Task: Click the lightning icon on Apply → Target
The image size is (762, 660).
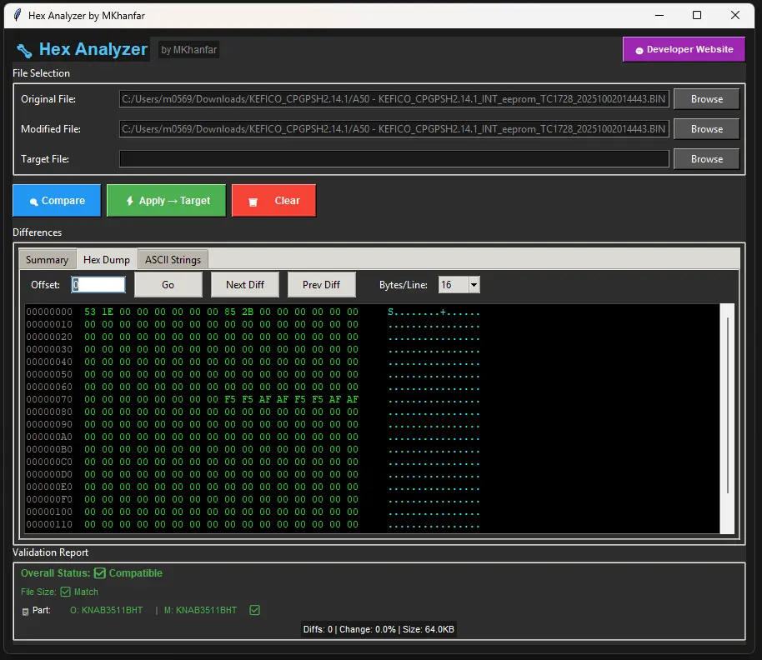Action: click(x=129, y=200)
